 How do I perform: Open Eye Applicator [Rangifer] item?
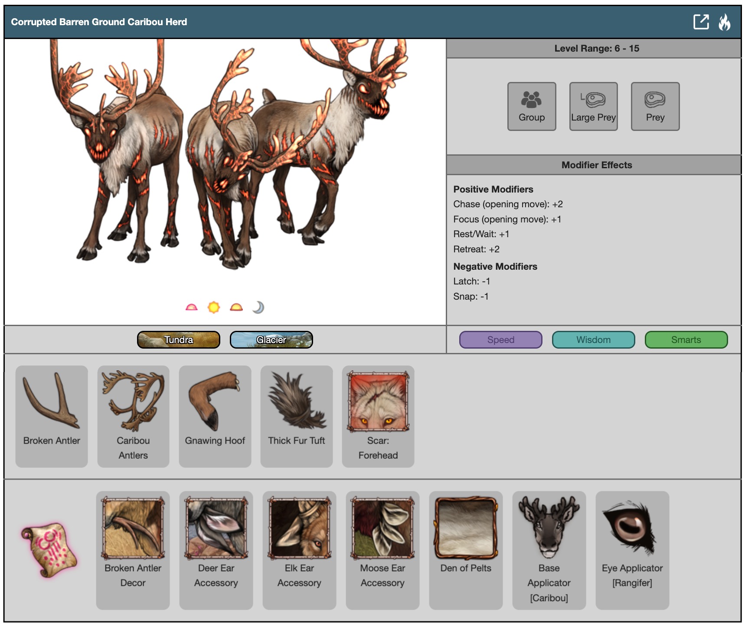coord(632,549)
